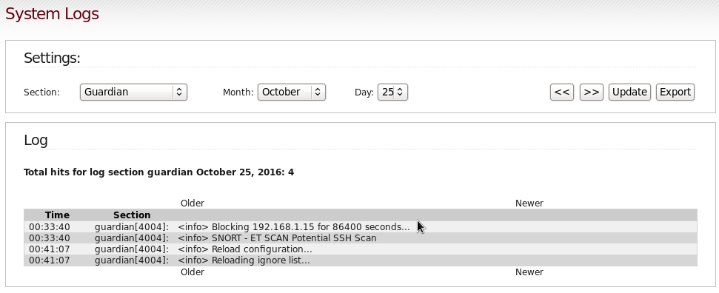Viewport: 719px width, 293px height.
Task: Click the Update button
Action: click(x=629, y=92)
